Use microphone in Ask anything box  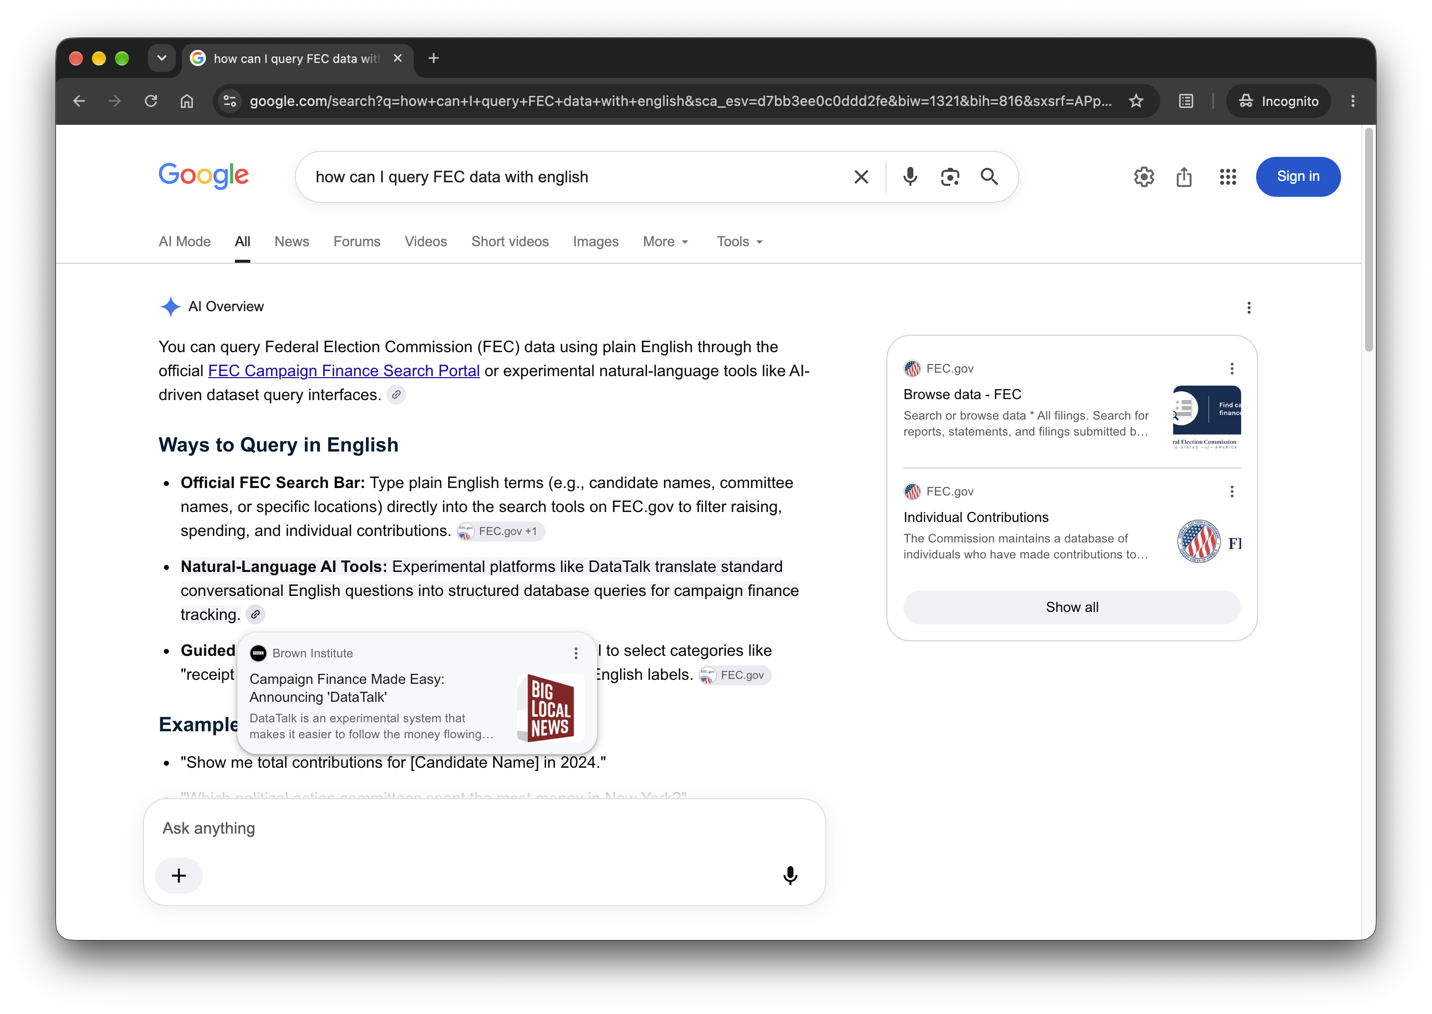790,876
